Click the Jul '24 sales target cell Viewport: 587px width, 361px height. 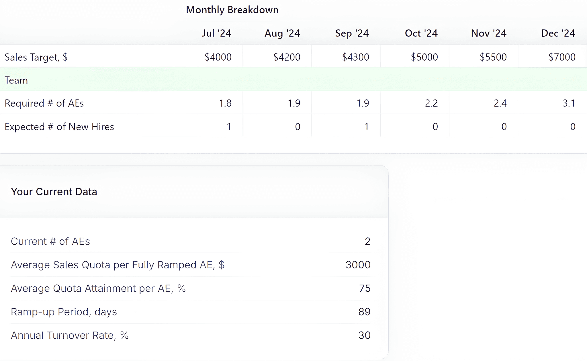[x=218, y=57]
